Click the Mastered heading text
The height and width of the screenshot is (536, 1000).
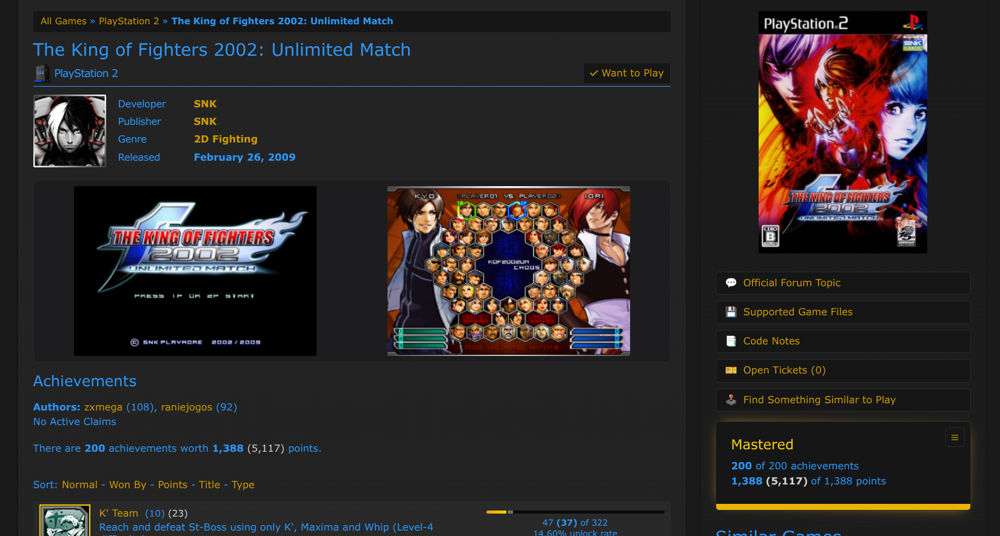click(762, 444)
